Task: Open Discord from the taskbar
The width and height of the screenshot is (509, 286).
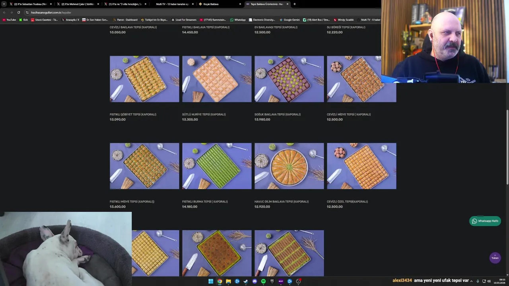Action: tap(254, 281)
